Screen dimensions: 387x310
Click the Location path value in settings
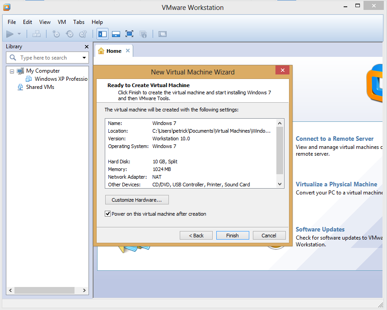pos(211,131)
